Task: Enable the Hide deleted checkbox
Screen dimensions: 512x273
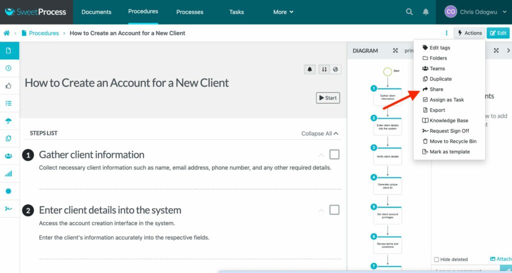Action: 436,260
